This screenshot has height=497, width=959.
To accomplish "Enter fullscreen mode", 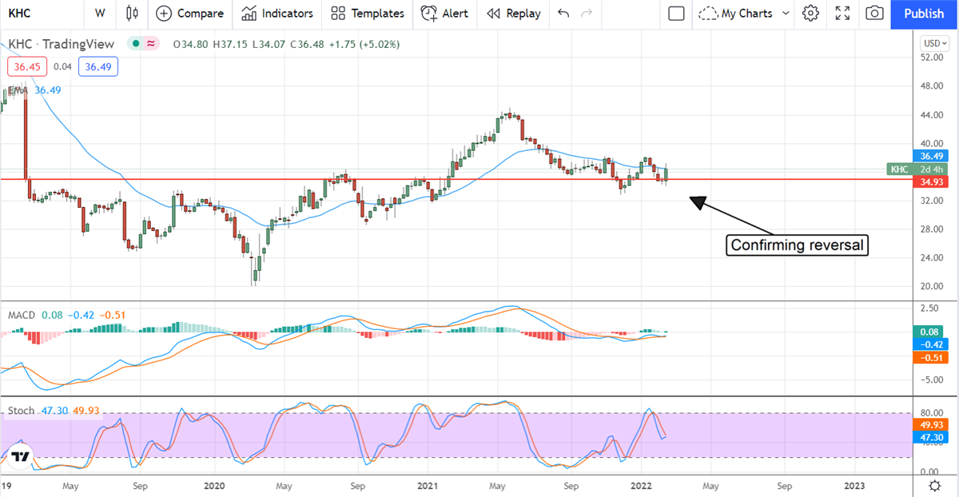I will click(842, 13).
